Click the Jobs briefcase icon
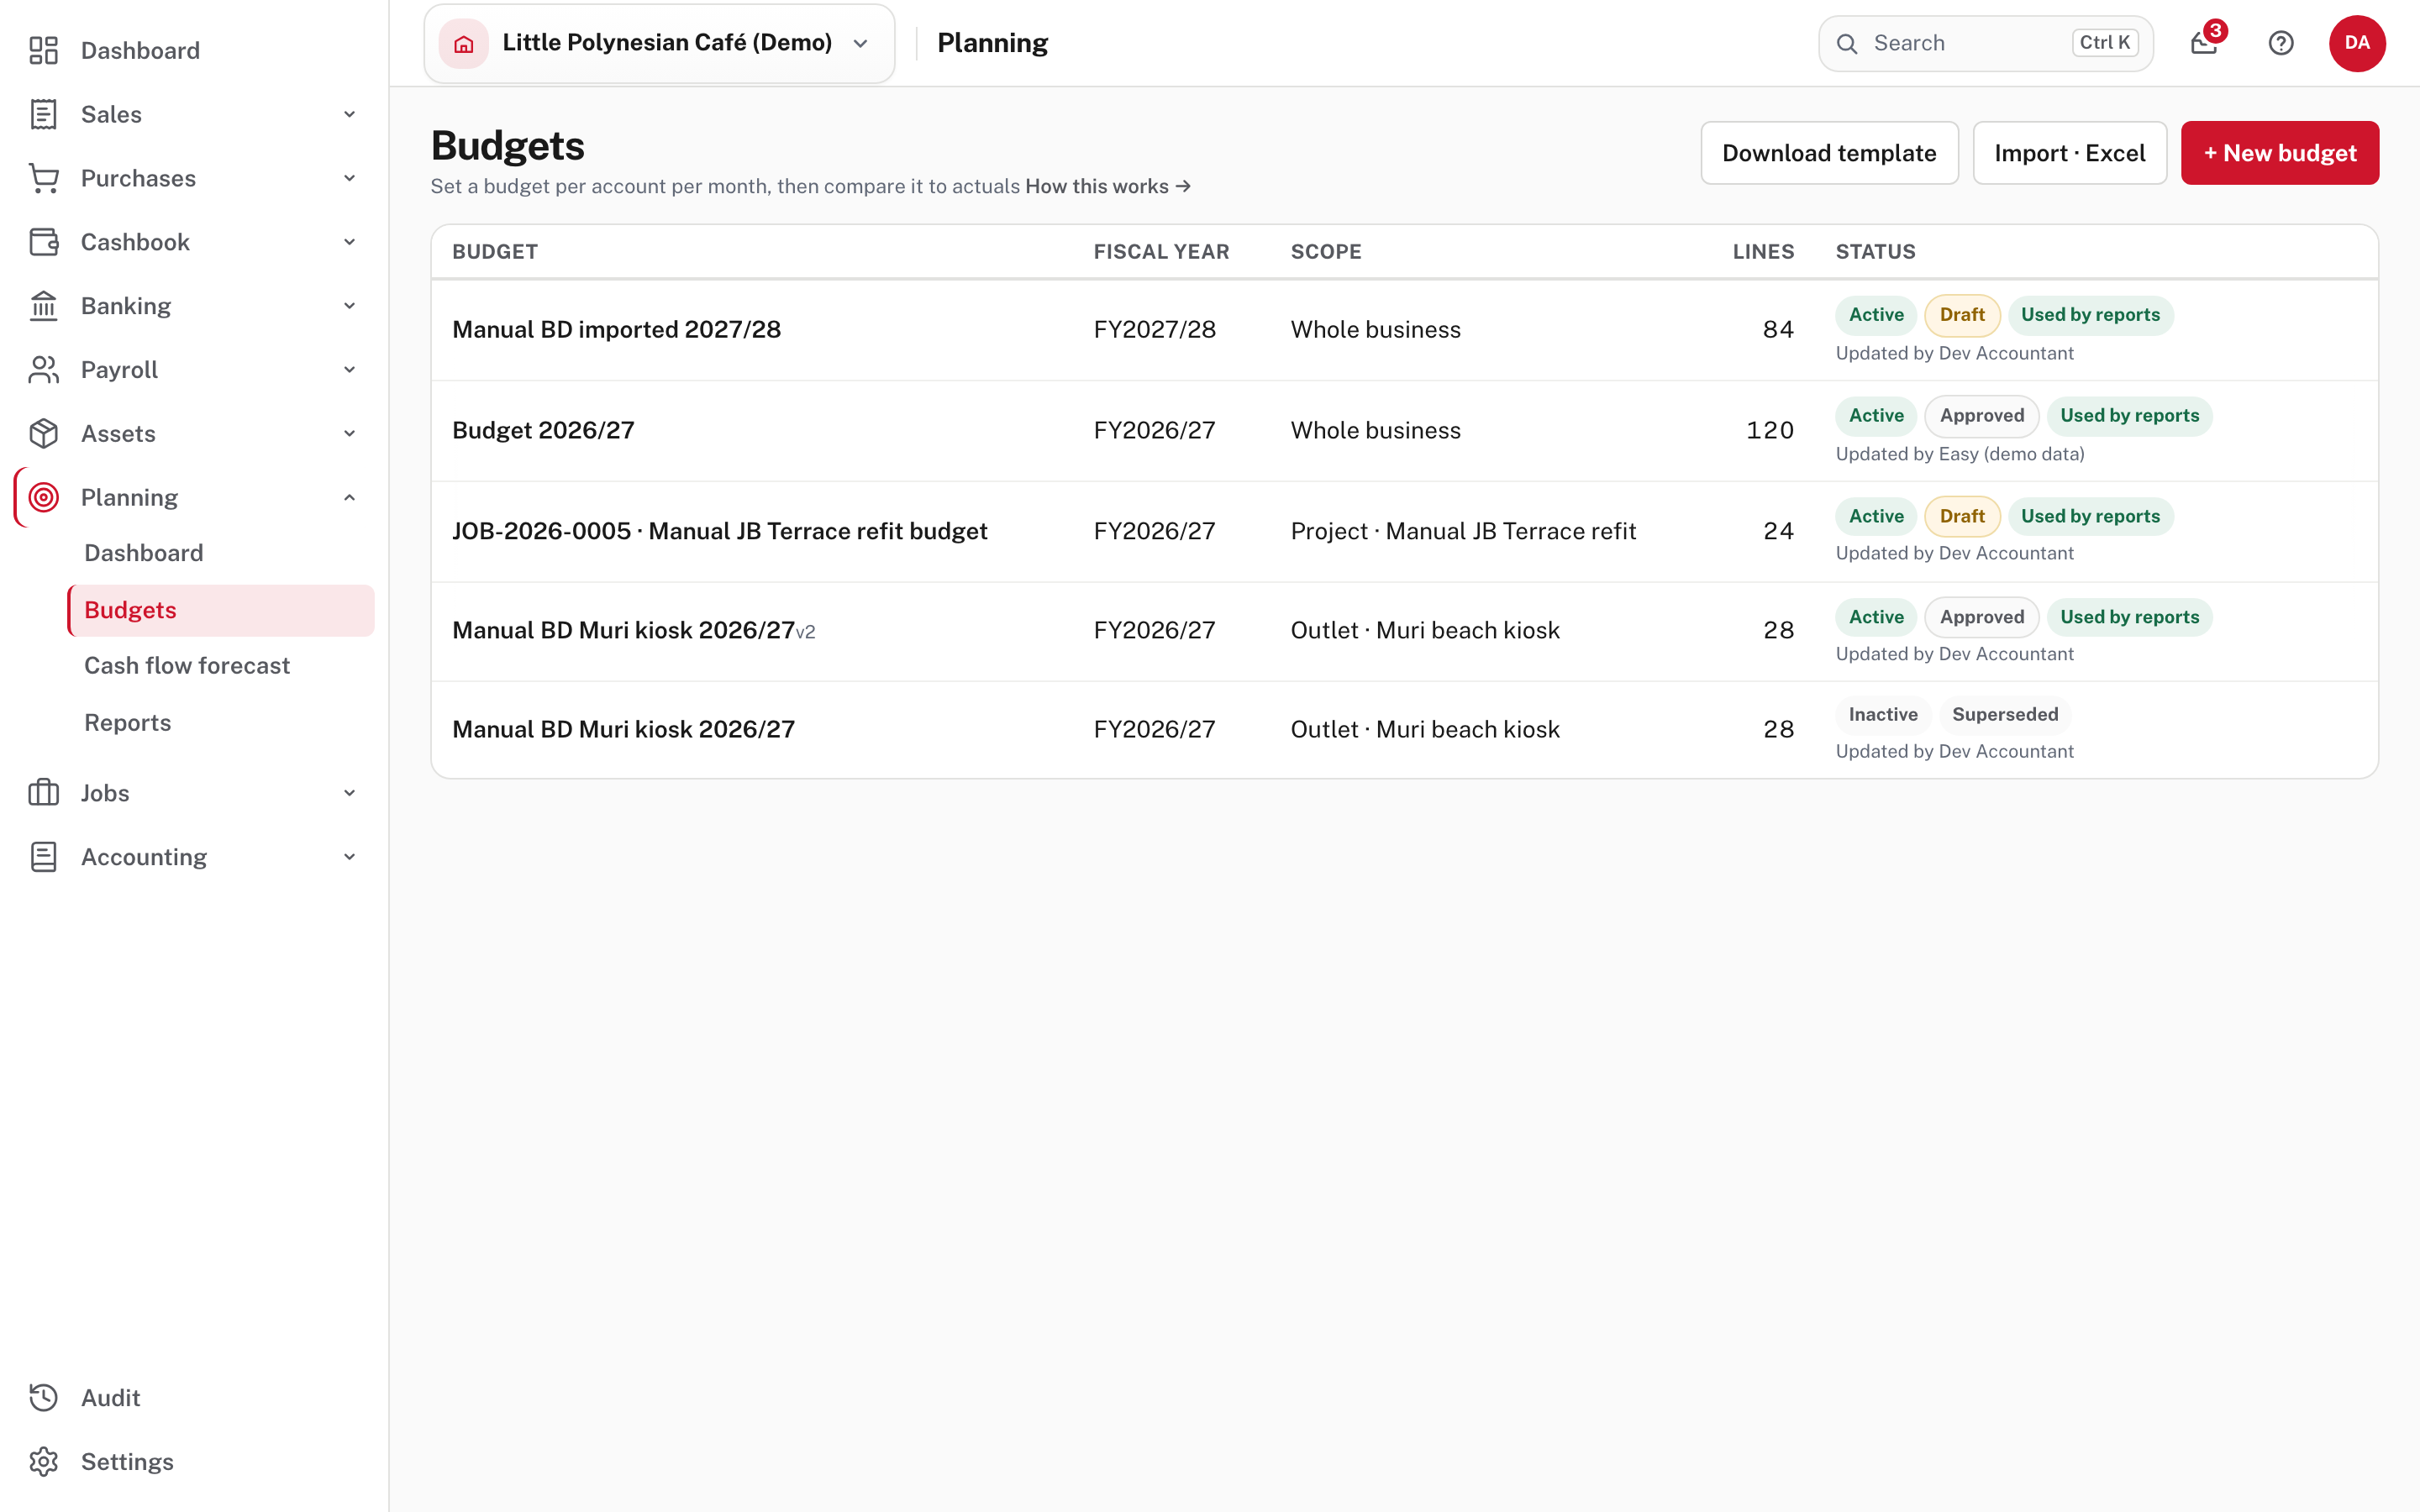The width and height of the screenshot is (2420, 1512). pos(43,793)
